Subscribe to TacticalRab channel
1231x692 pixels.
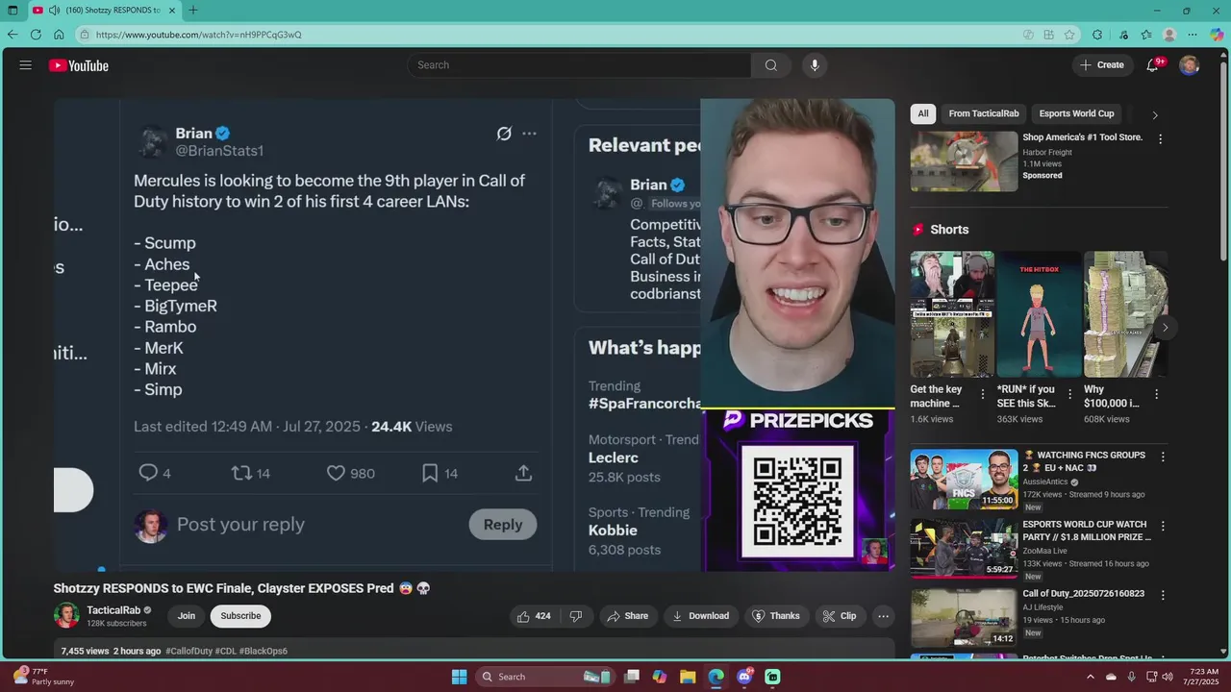(240, 616)
